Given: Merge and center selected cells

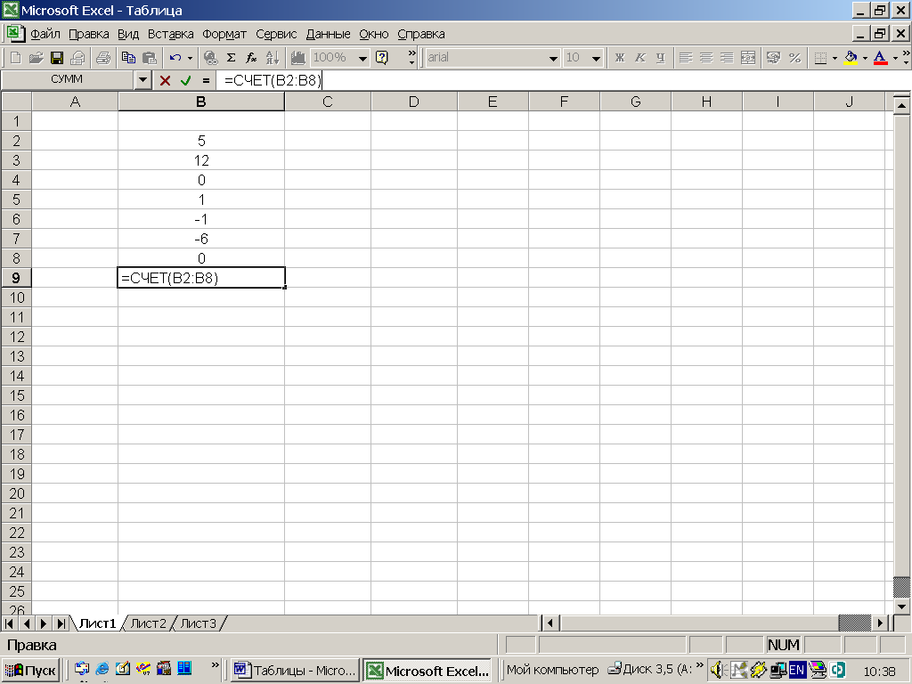Looking at the screenshot, I should [748, 58].
